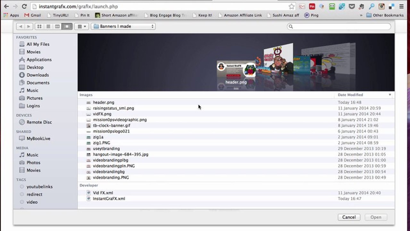410x231 pixels.
Task: Open the Ping bookmark
Action: click(x=311, y=15)
